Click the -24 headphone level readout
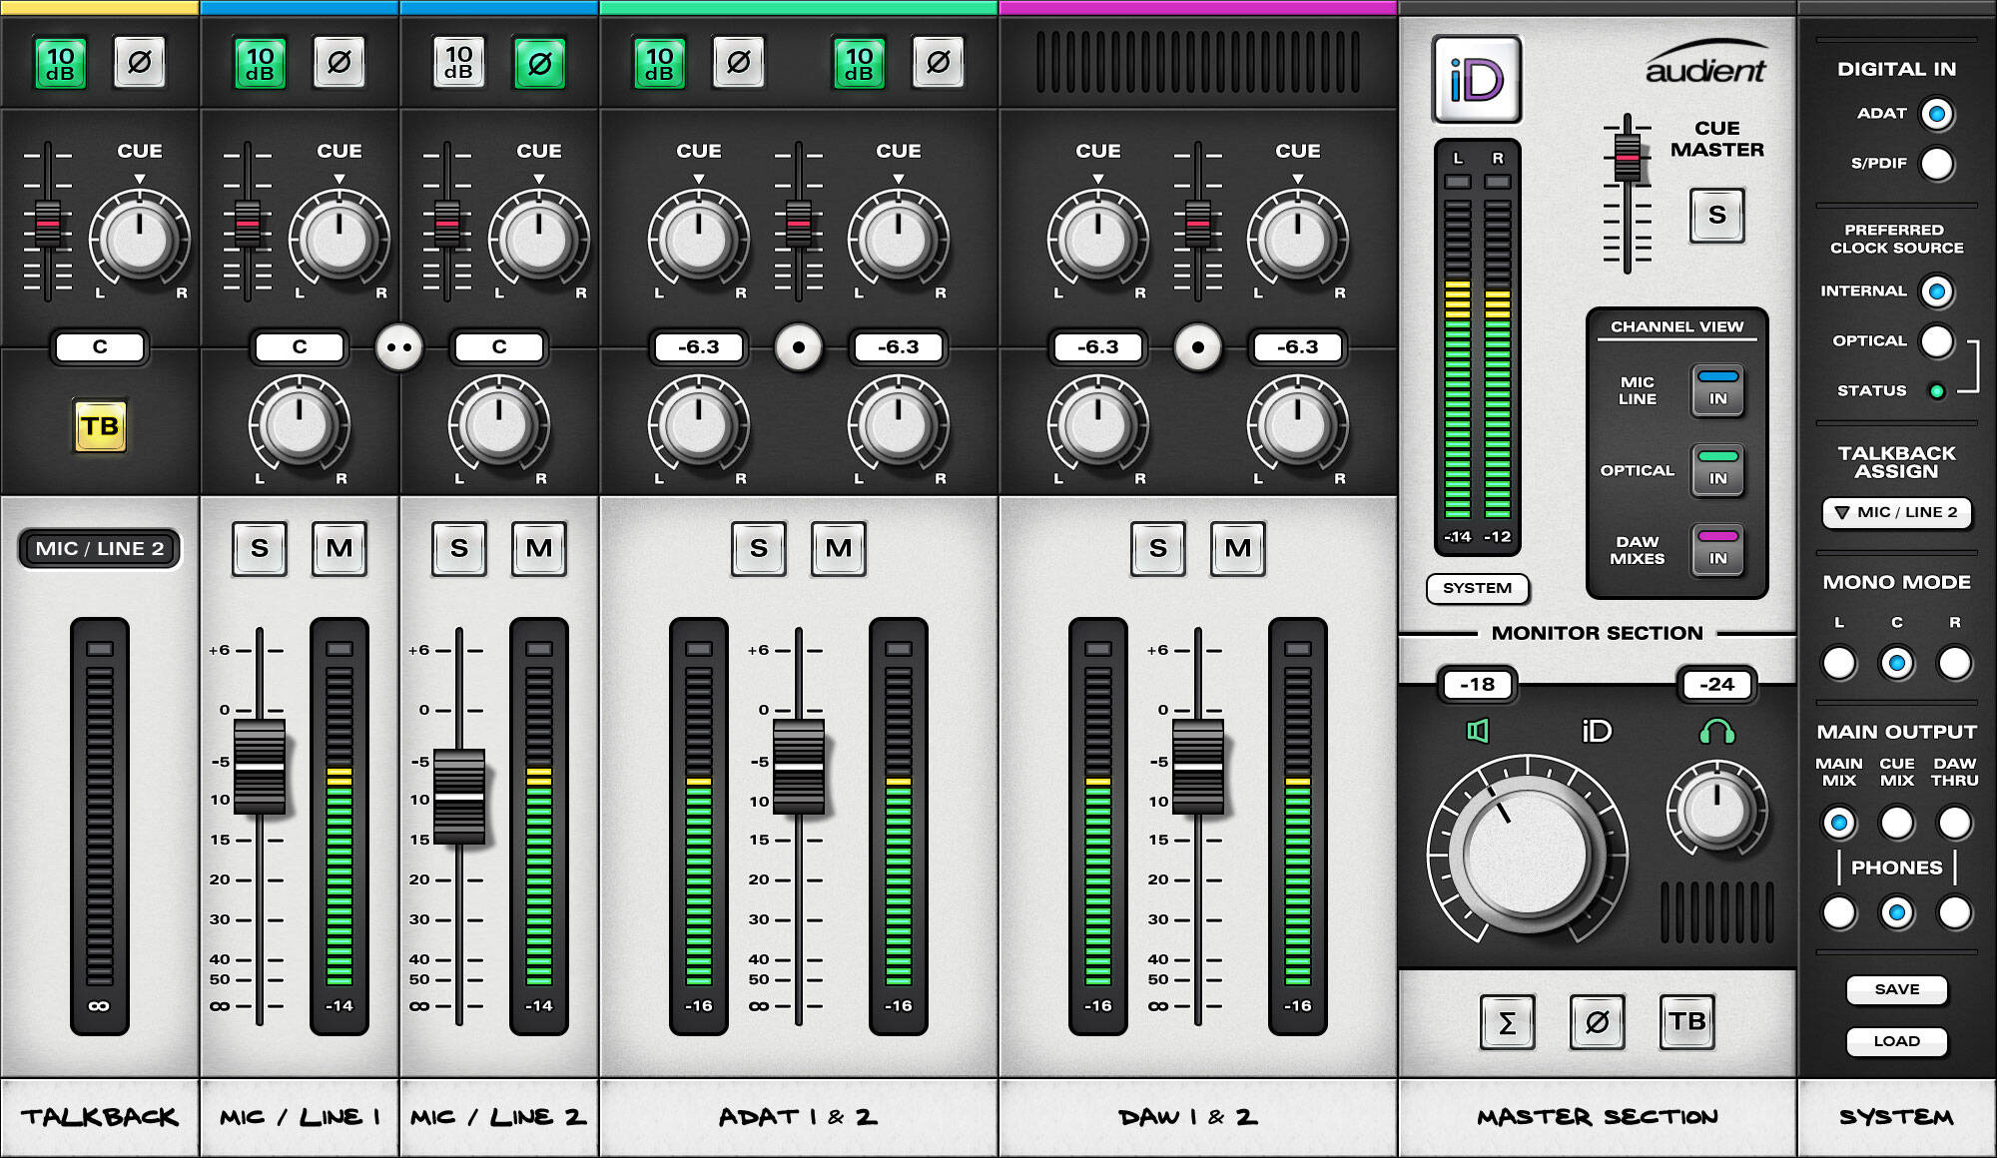 point(1717,685)
